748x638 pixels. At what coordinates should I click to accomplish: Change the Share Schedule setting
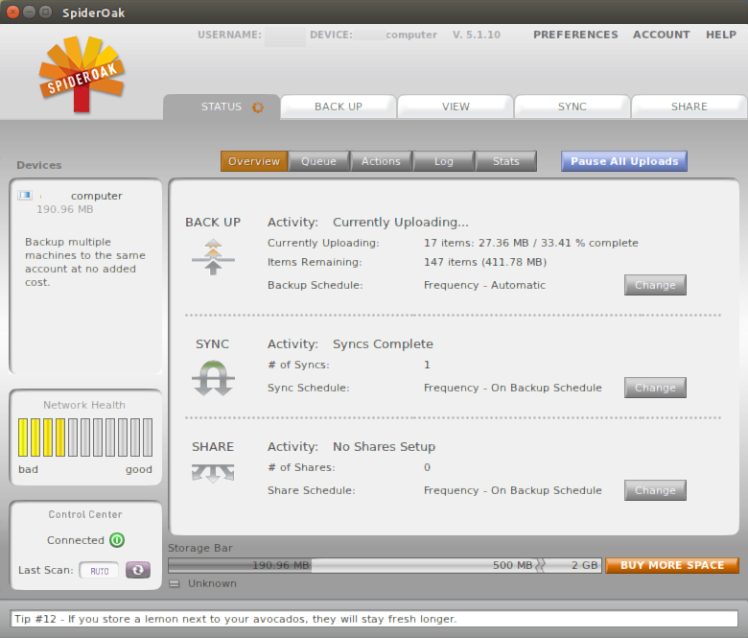[x=655, y=490]
